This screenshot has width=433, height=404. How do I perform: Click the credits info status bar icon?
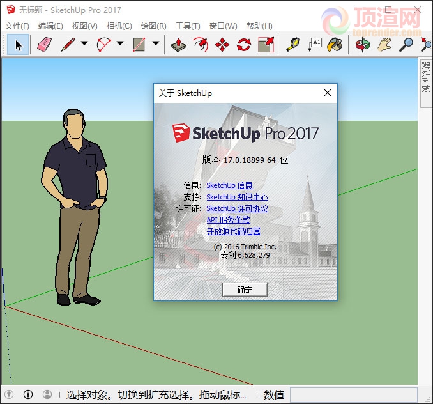(x=28, y=394)
